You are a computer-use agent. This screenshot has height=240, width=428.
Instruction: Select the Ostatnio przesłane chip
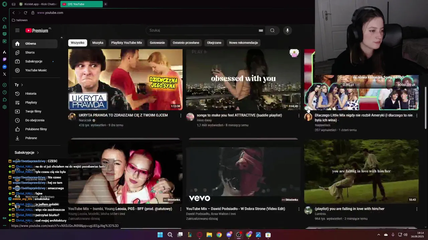(186, 43)
